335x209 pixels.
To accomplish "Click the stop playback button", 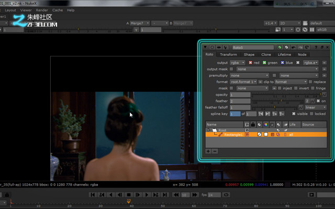I will 129,195.
